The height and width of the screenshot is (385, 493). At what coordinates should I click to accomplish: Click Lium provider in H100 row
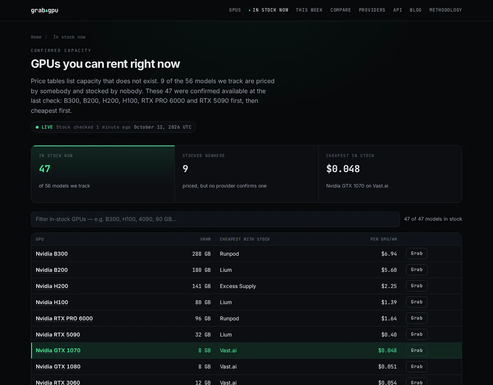coord(226,302)
